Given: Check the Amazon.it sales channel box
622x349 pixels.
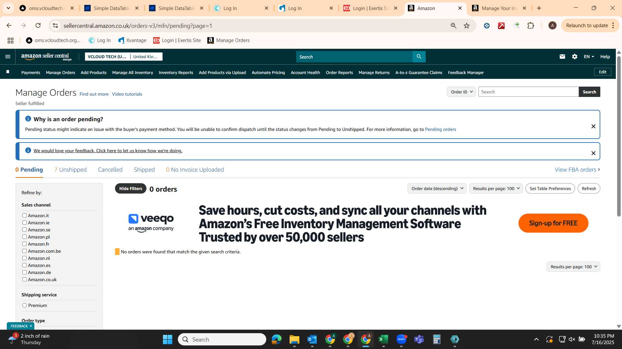Looking at the screenshot, I should (x=24, y=216).
